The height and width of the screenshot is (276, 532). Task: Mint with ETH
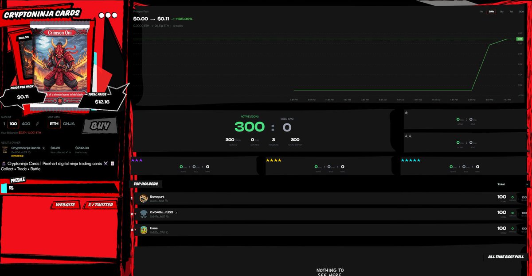click(x=54, y=124)
